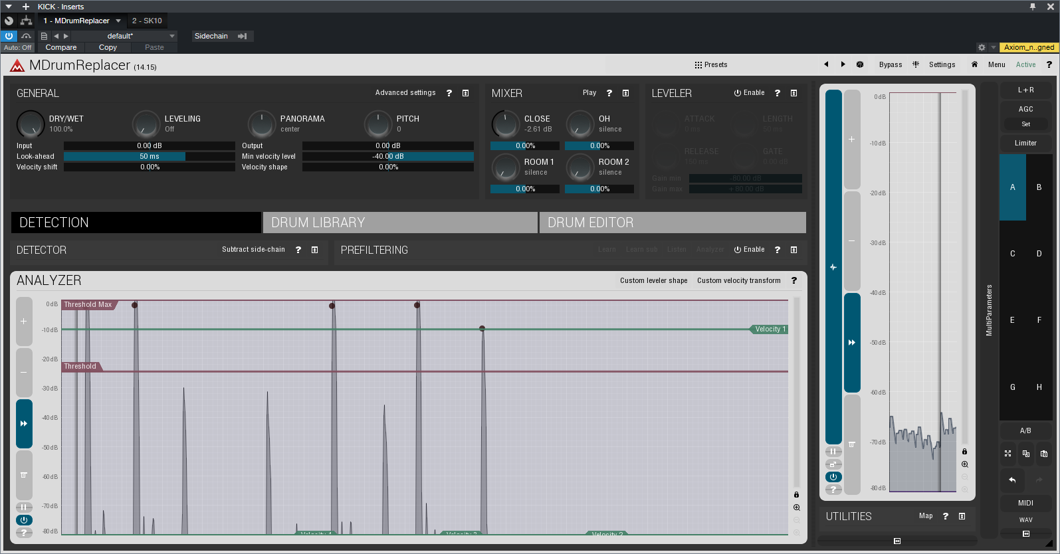
Task: Open the channel routing view icon
Action: (x=26, y=21)
